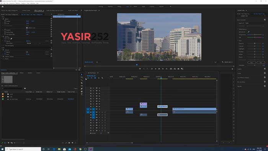268x151 pixels.
Task: Click the Auto button in Lumetri Tone
Action: [x=261, y=62]
